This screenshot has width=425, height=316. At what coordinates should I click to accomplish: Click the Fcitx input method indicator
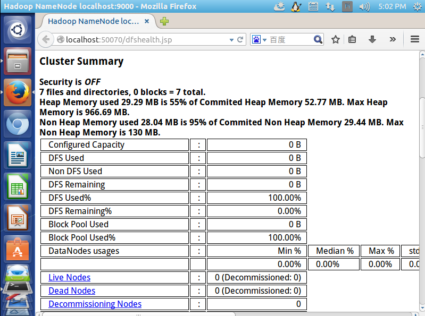pos(347,6)
